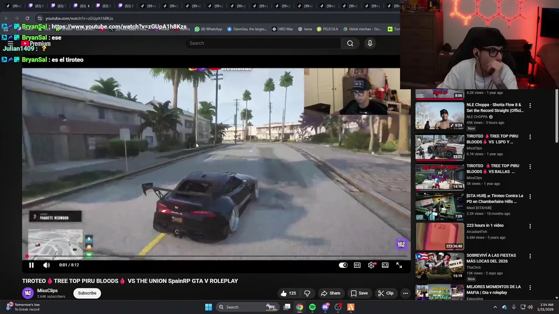Screen dimensions: 559x314
Task: Open options for Sobreviví a las fiestas video
Action: (530, 256)
